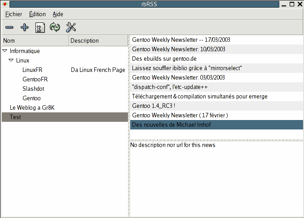The image size is (304, 218).
Task: Click the window menu icon in title bar
Action: (5, 4)
